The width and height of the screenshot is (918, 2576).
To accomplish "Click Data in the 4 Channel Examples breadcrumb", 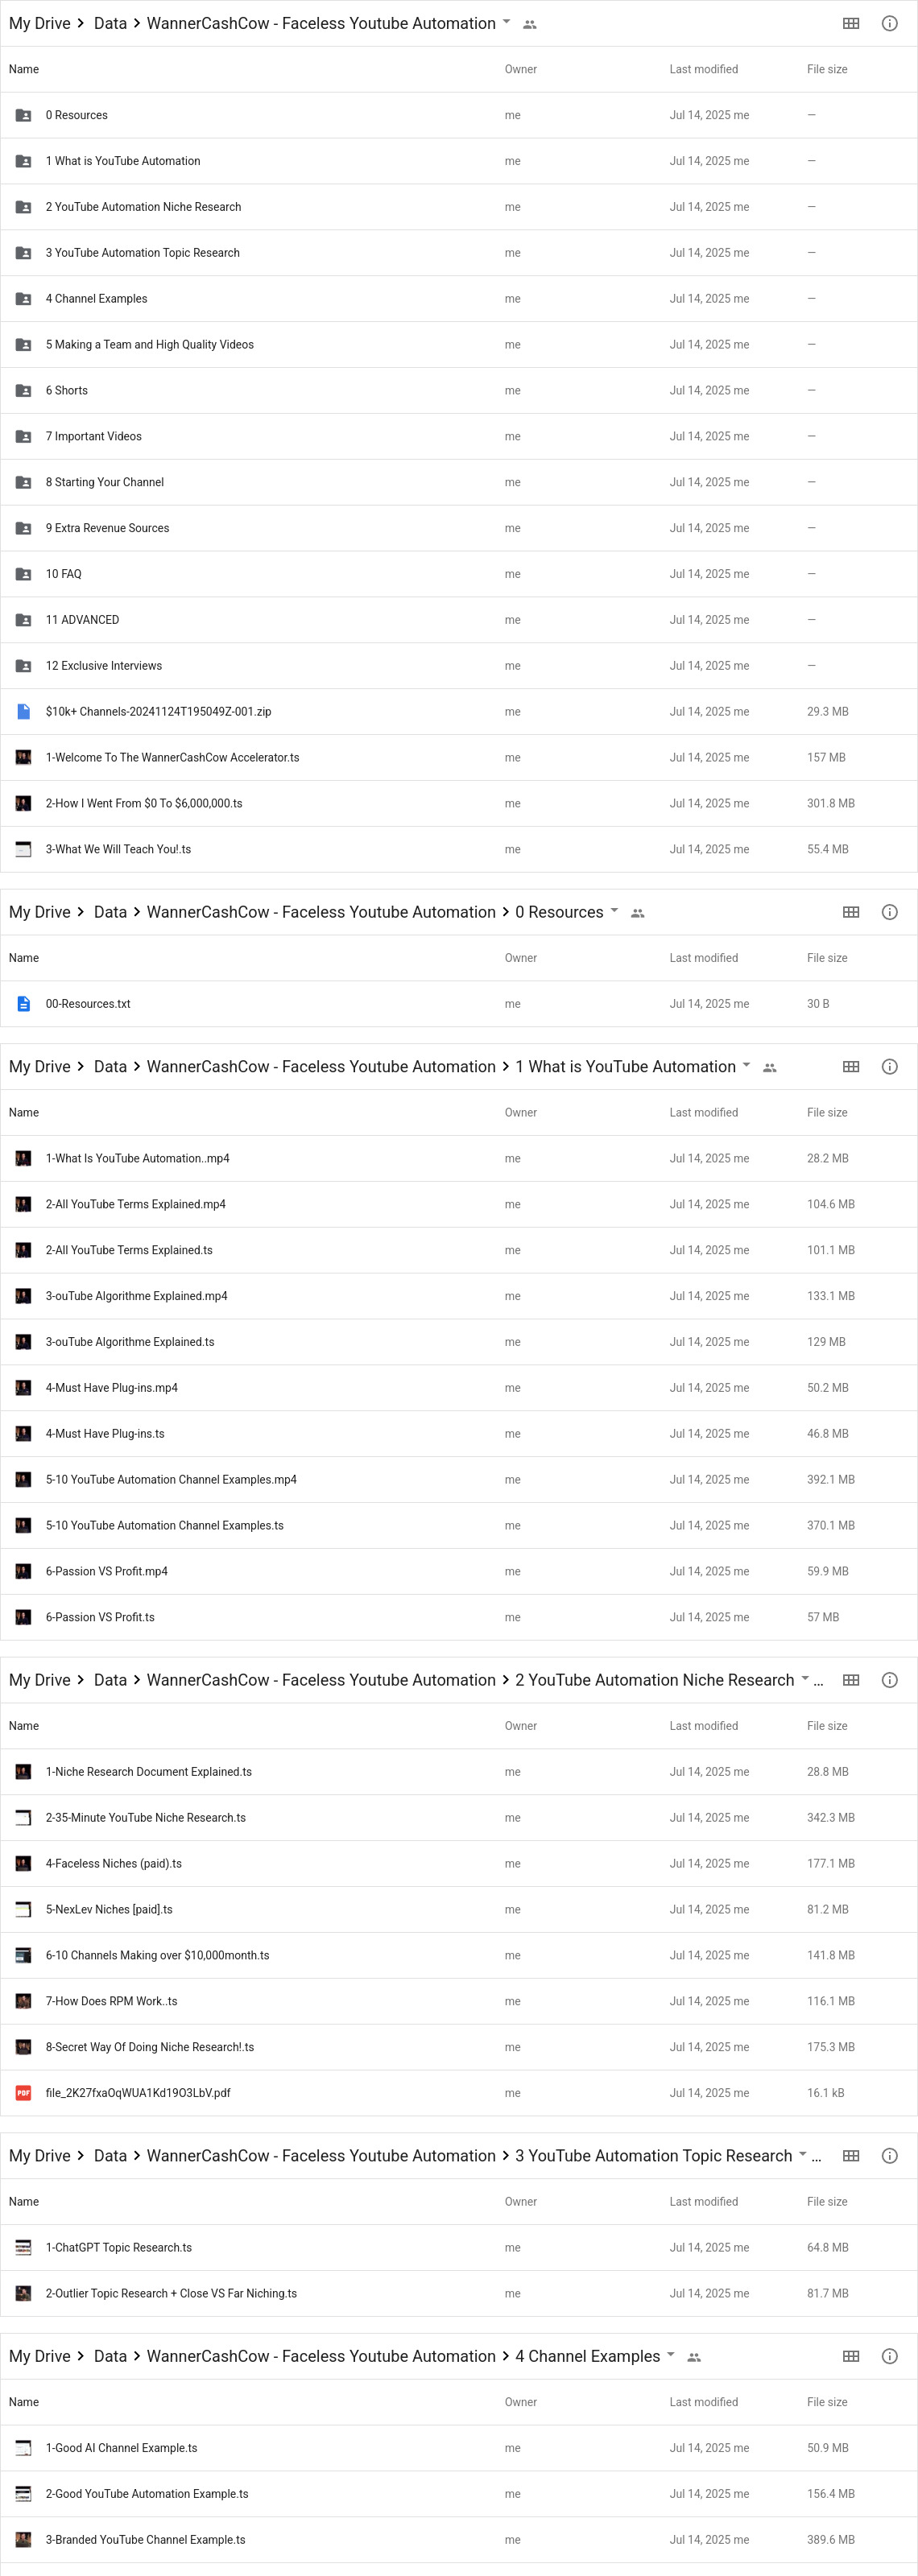I will [110, 2356].
